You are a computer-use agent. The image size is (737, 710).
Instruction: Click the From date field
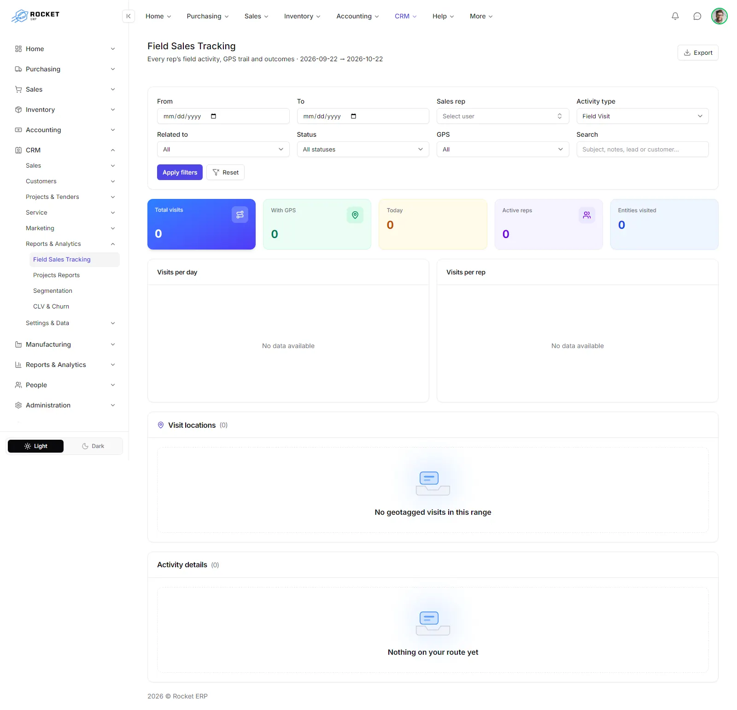(x=223, y=116)
